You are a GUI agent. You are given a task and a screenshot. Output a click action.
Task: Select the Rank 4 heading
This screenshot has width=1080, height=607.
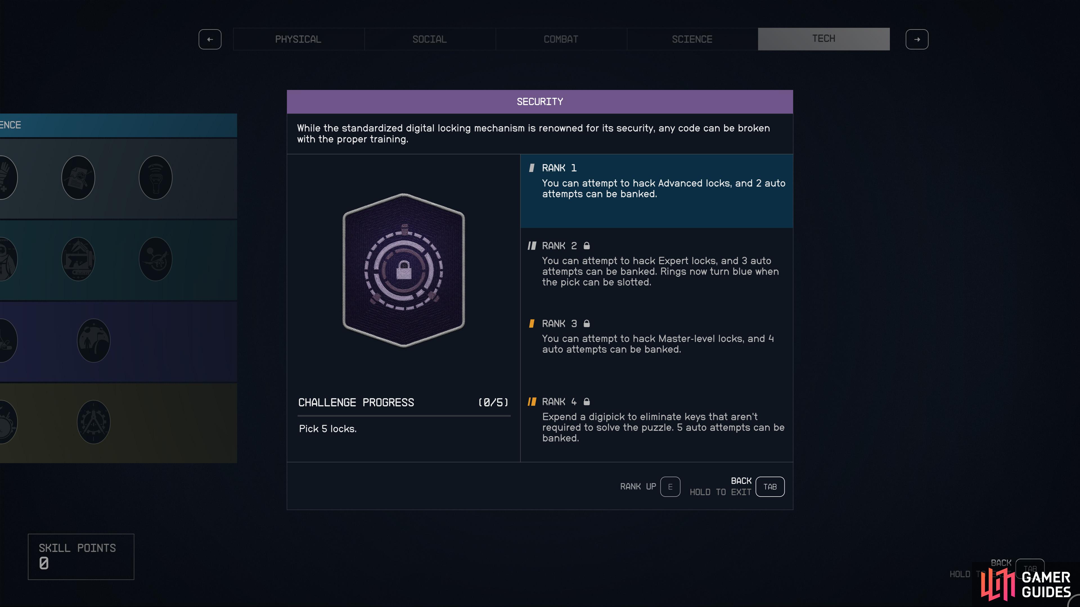click(559, 401)
